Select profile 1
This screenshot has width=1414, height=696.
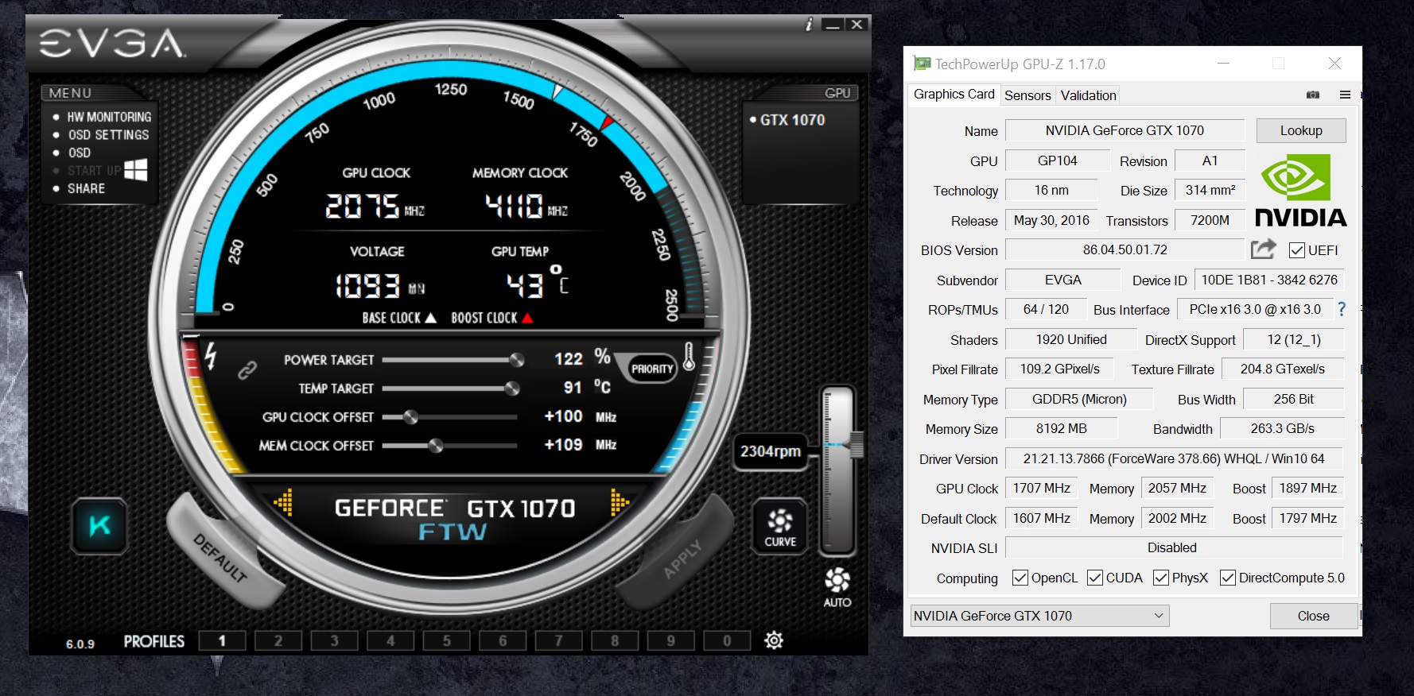[x=222, y=640]
